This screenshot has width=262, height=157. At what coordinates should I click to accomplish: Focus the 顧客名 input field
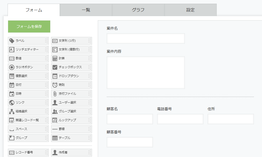coord(130,119)
